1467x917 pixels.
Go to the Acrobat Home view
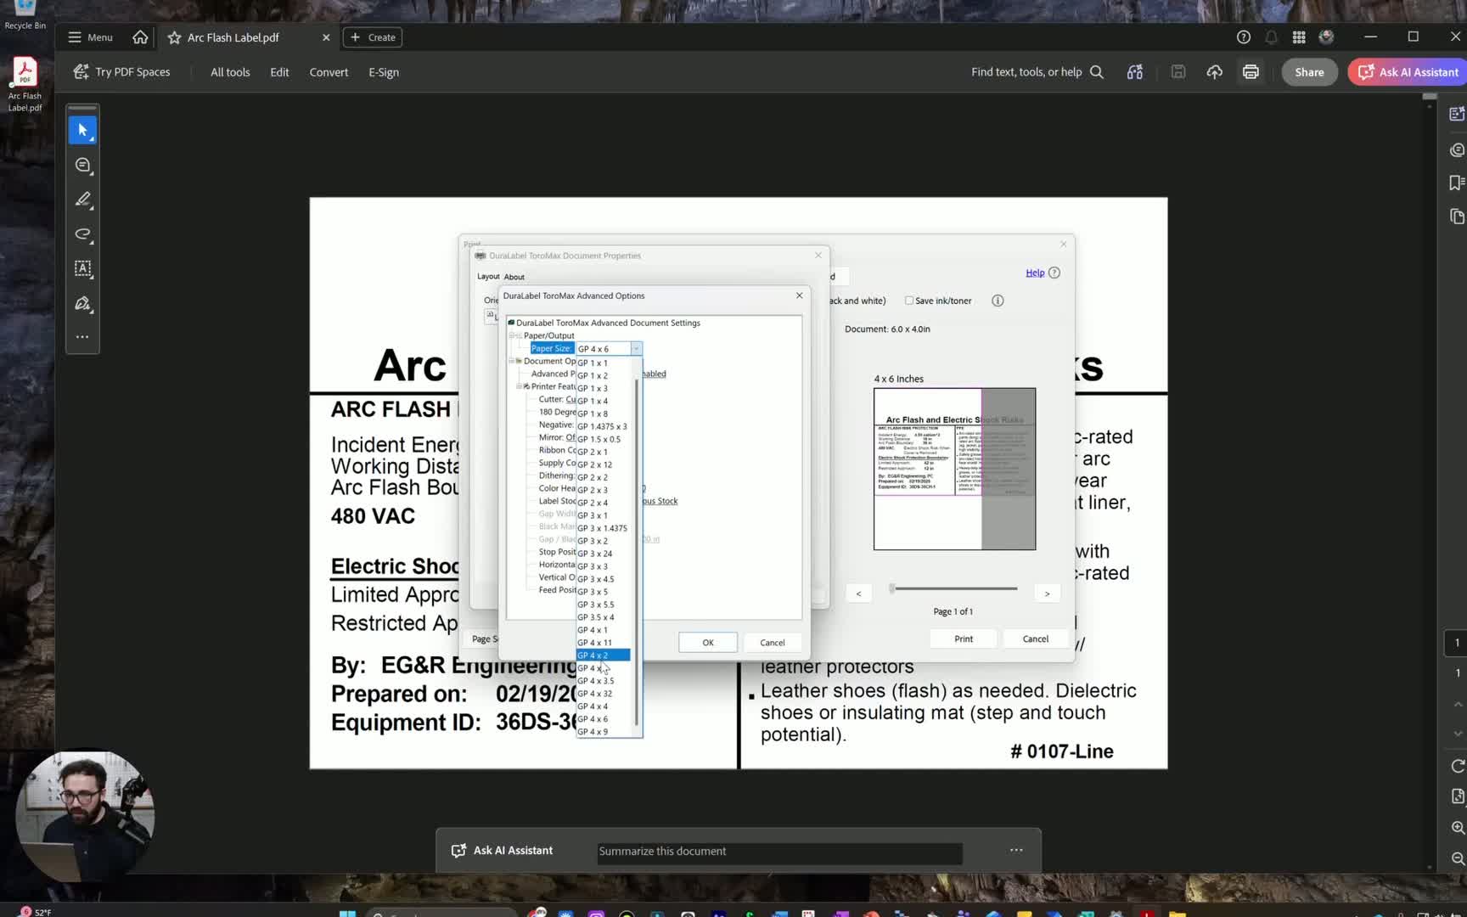(140, 37)
